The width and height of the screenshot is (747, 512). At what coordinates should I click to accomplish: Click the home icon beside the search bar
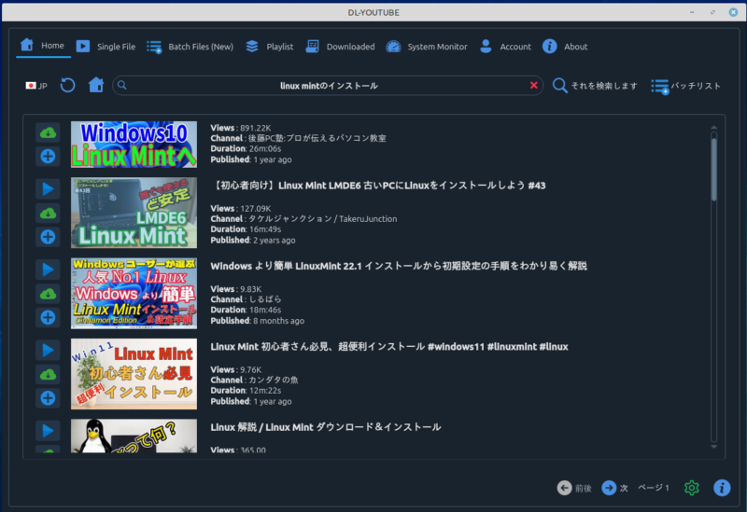click(96, 85)
